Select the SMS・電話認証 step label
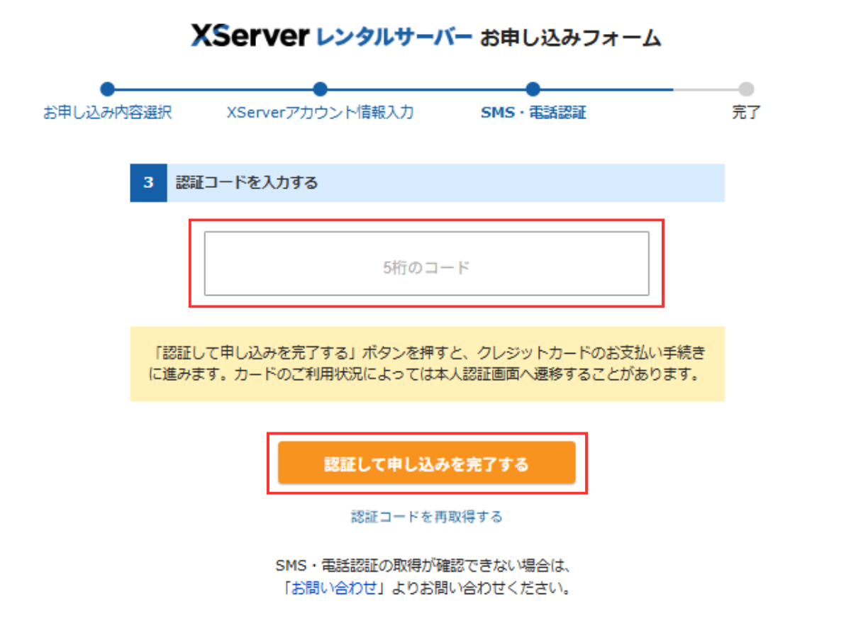This screenshot has height=638, width=851. [533, 113]
